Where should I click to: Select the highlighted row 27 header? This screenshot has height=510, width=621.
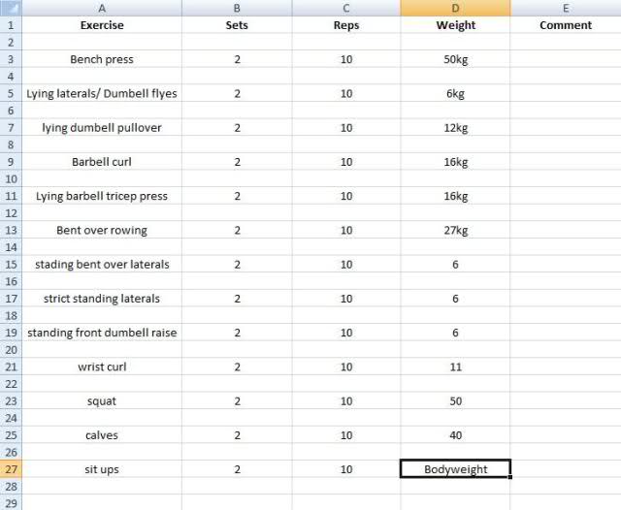tap(11, 469)
